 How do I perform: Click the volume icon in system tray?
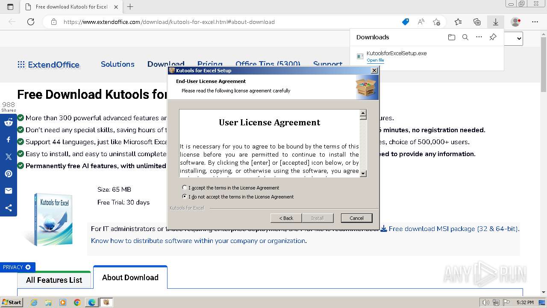[485, 302]
